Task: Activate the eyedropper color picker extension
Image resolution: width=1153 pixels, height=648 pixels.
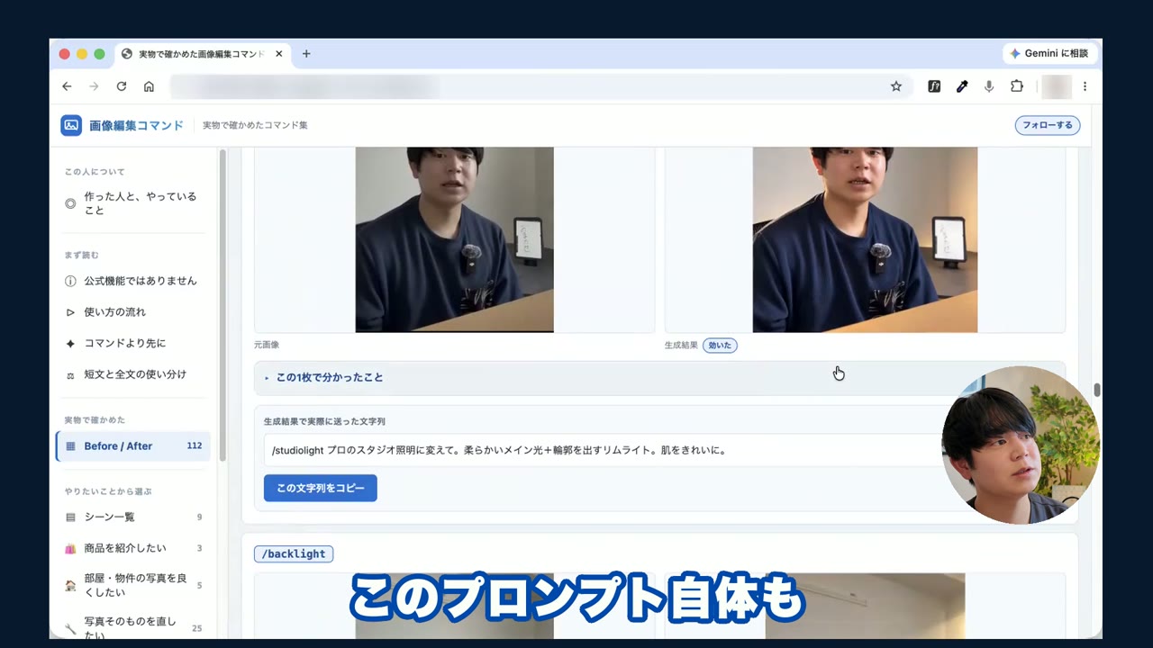Action: coord(962,86)
